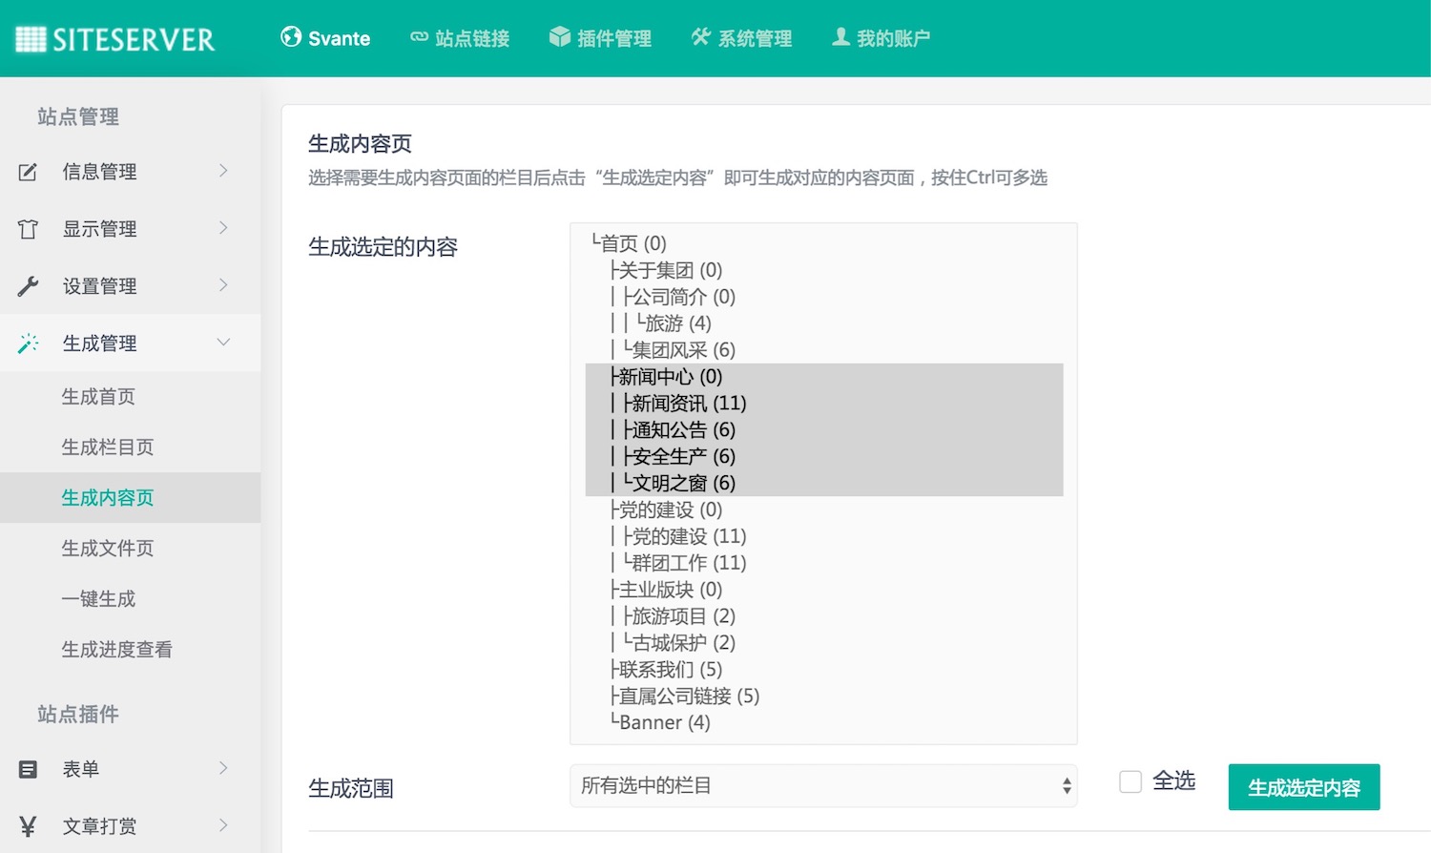Image resolution: width=1431 pixels, height=853 pixels.
Task: Open the 系统管理 menu
Action: point(742,38)
